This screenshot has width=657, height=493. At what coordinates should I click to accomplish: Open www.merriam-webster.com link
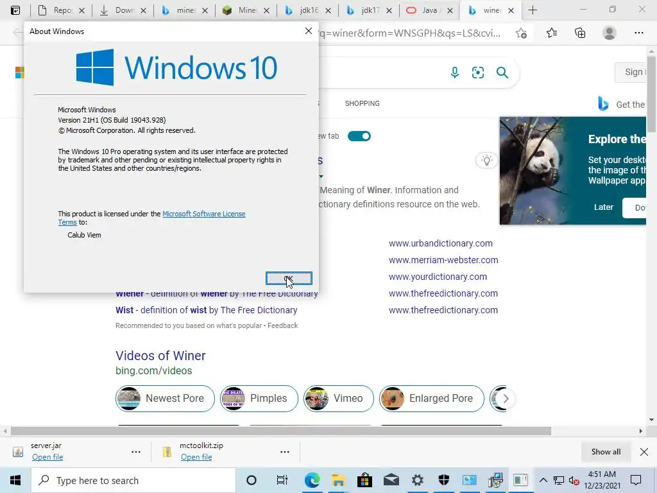point(443,261)
